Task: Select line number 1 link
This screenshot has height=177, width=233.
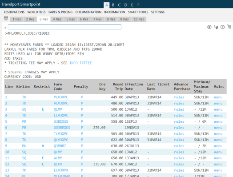Action: 6,97
